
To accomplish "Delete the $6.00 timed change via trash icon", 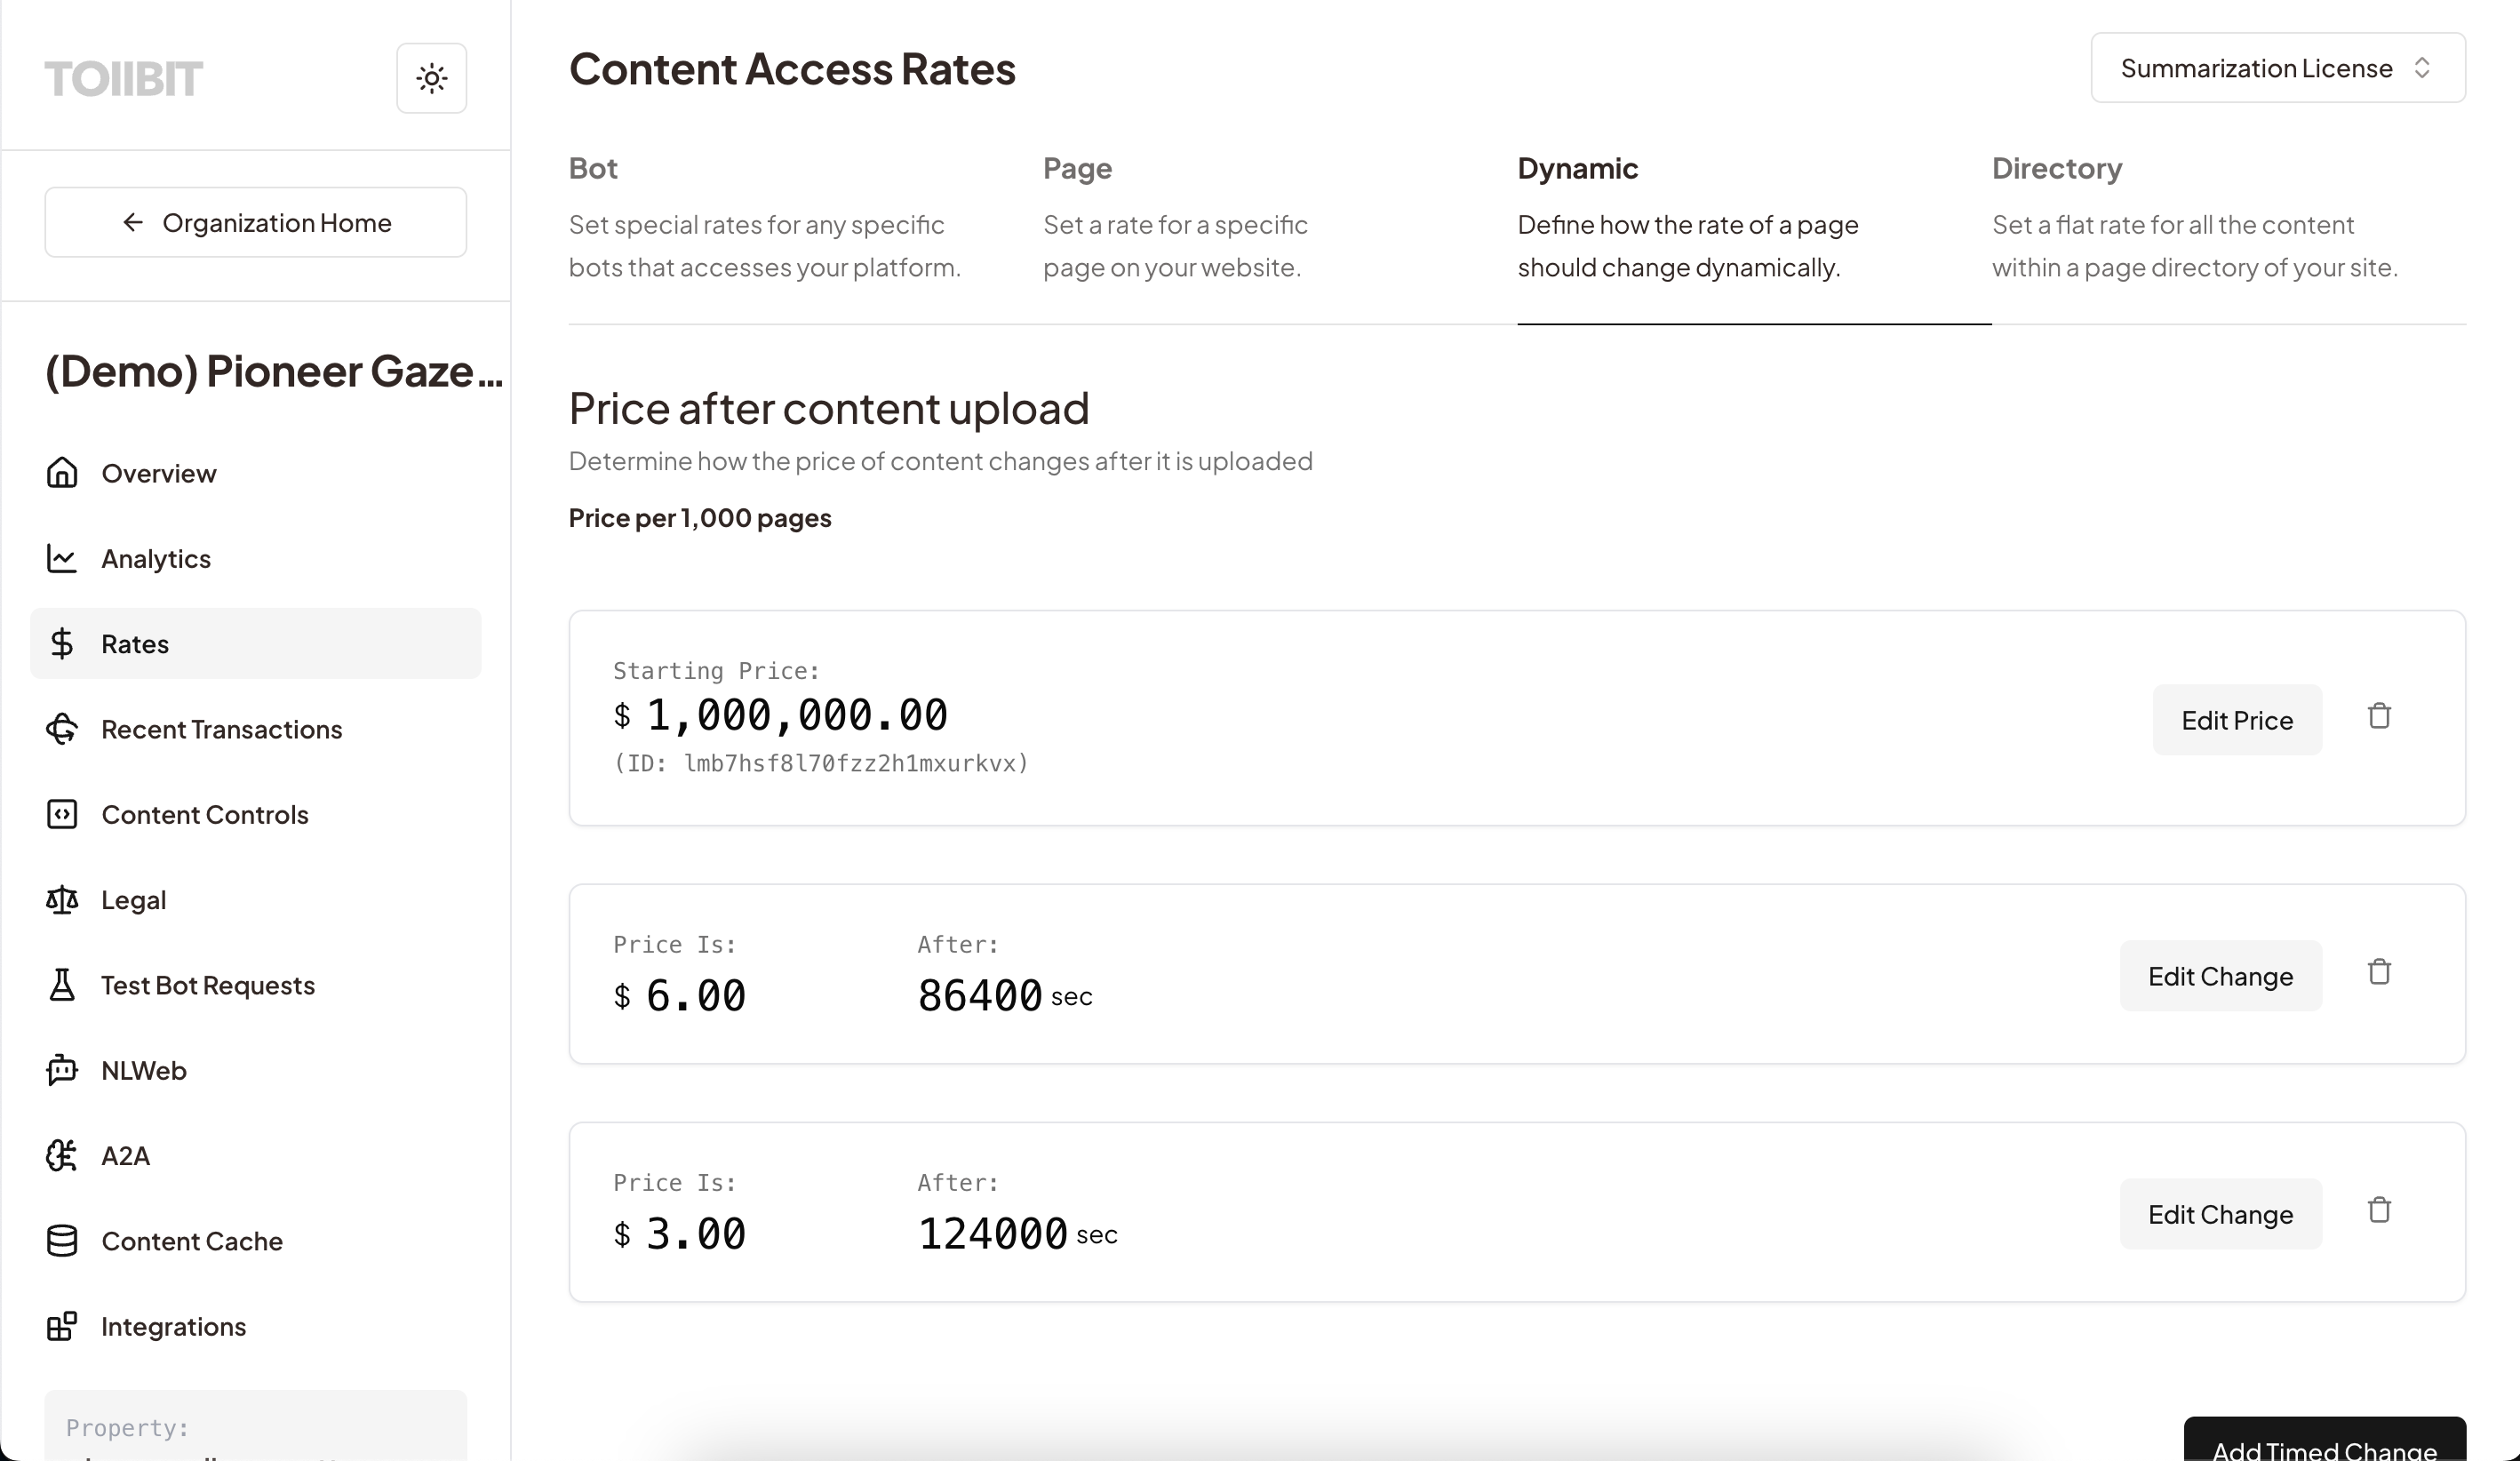I will point(2379,972).
